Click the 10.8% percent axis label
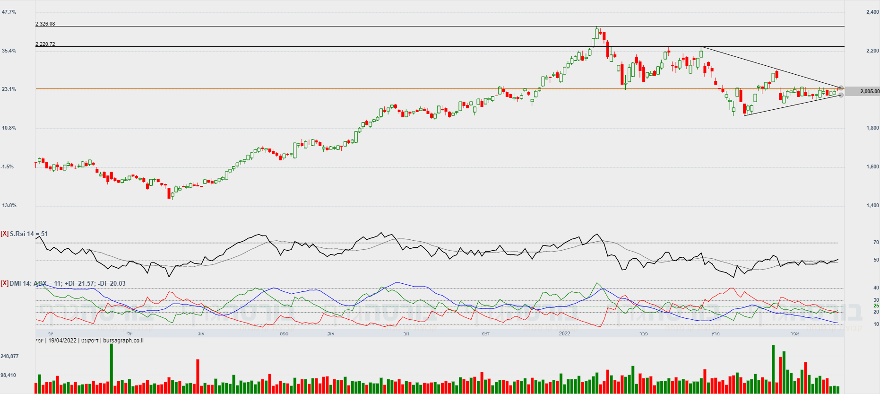This screenshot has width=880, height=394. [9, 128]
